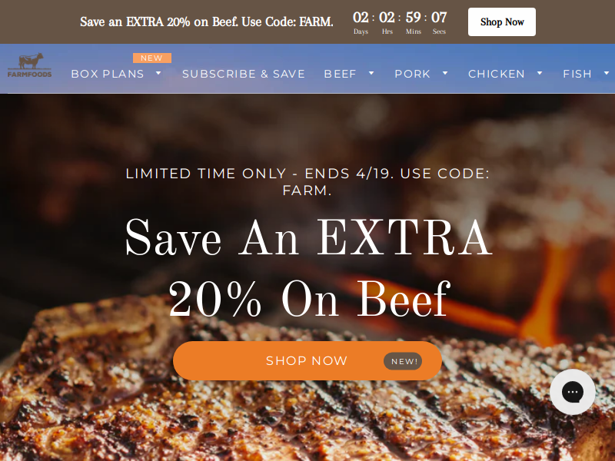The width and height of the screenshot is (615, 461).
Task: Select the Pork navigation item
Action: click(x=413, y=74)
